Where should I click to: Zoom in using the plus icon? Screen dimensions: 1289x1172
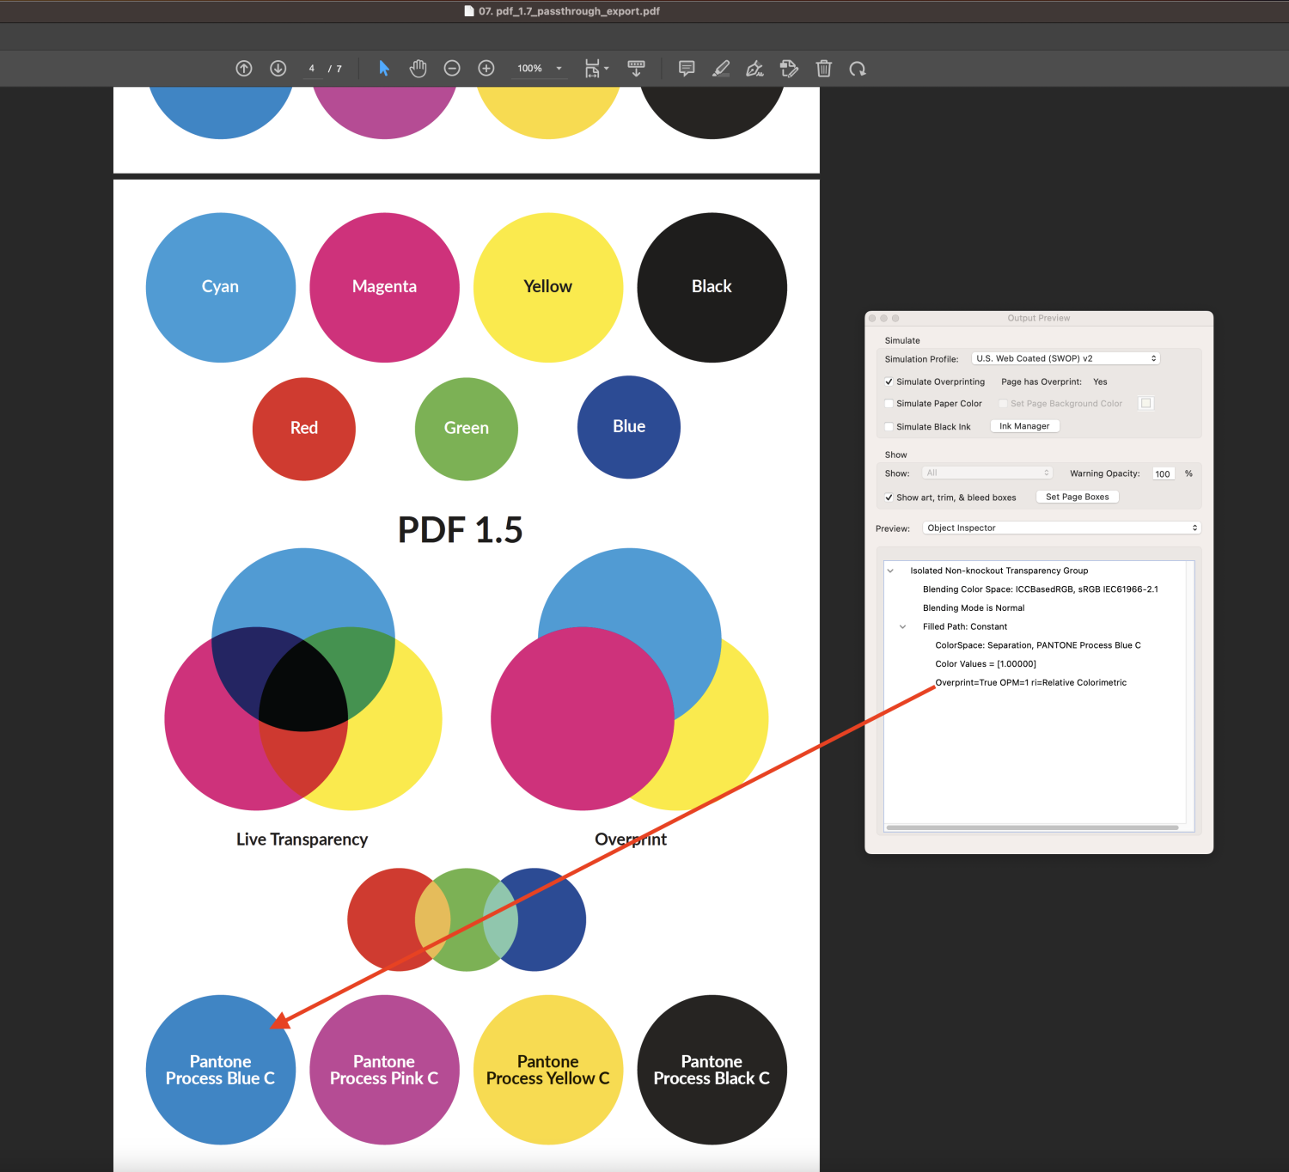click(x=486, y=68)
